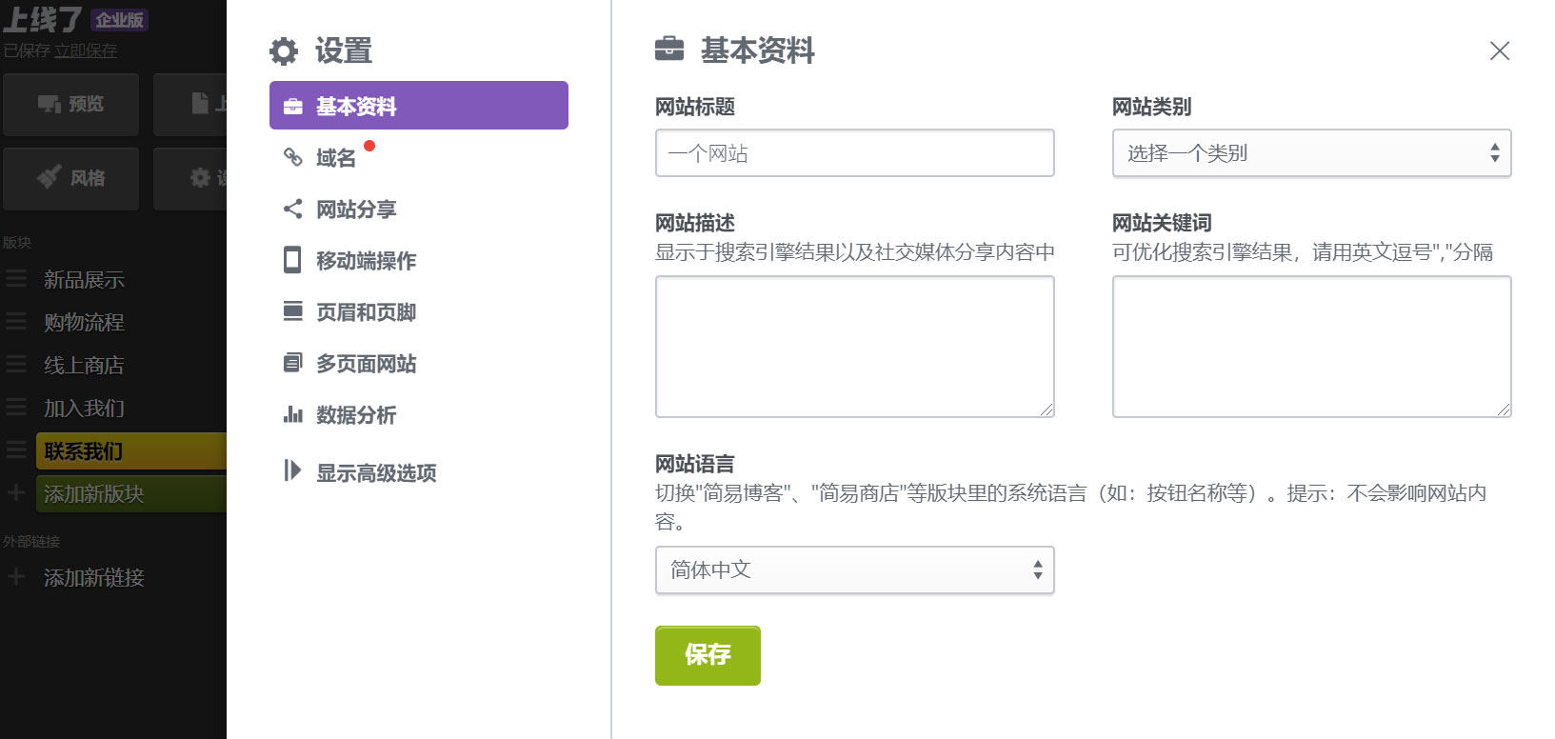The width and height of the screenshot is (1555, 739).
Task: Click the play arrow icon beside 显示高级选项
Action: pyautogui.click(x=292, y=470)
